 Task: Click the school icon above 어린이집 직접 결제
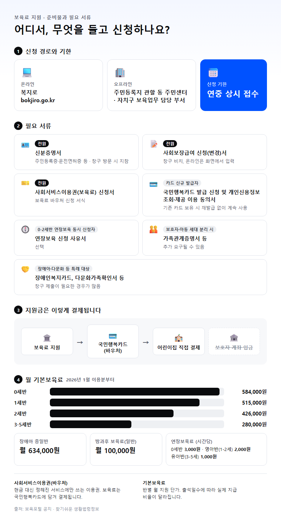(x=179, y=338)
